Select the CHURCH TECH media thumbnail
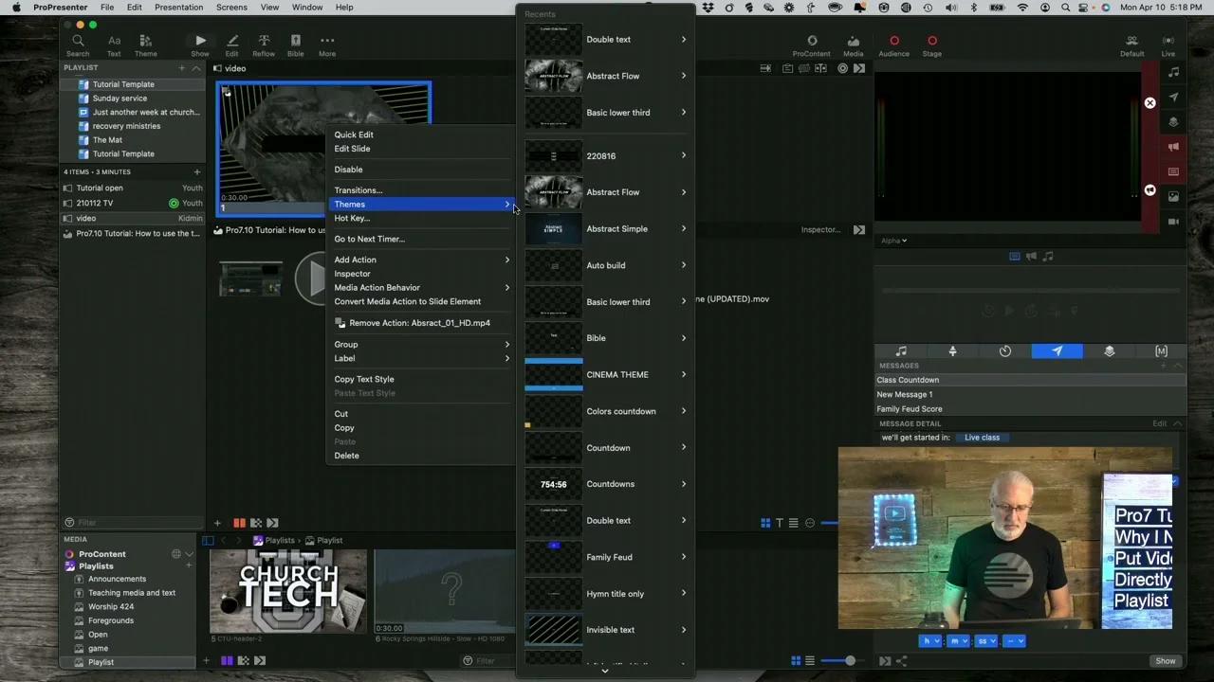The width and height of the screenshot is (1214, 682). [x=287, y=592]
